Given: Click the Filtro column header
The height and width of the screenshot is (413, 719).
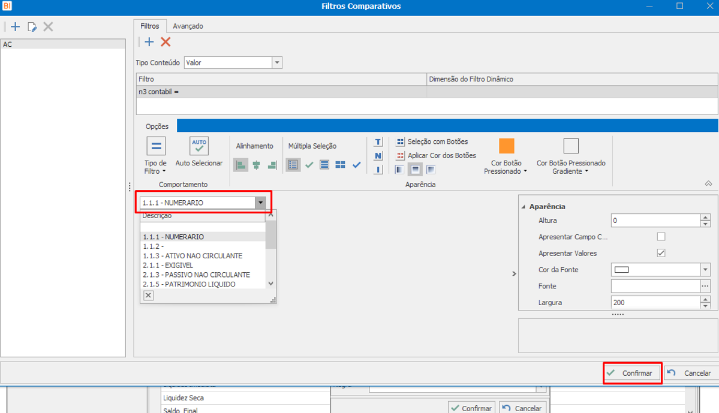Looking at the screenshot, I should (x=282, y=79).
